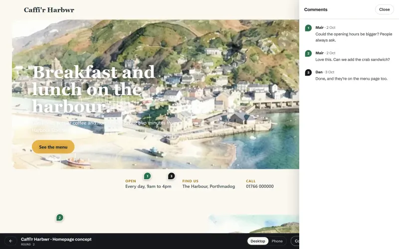Click the 'Comments' panel heading
Screen dimensions: 399x249
click(316, 9)
